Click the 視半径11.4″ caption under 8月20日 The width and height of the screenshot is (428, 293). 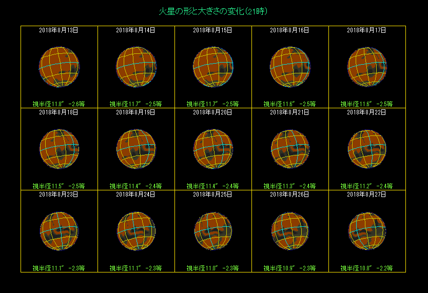coord(213,186)
